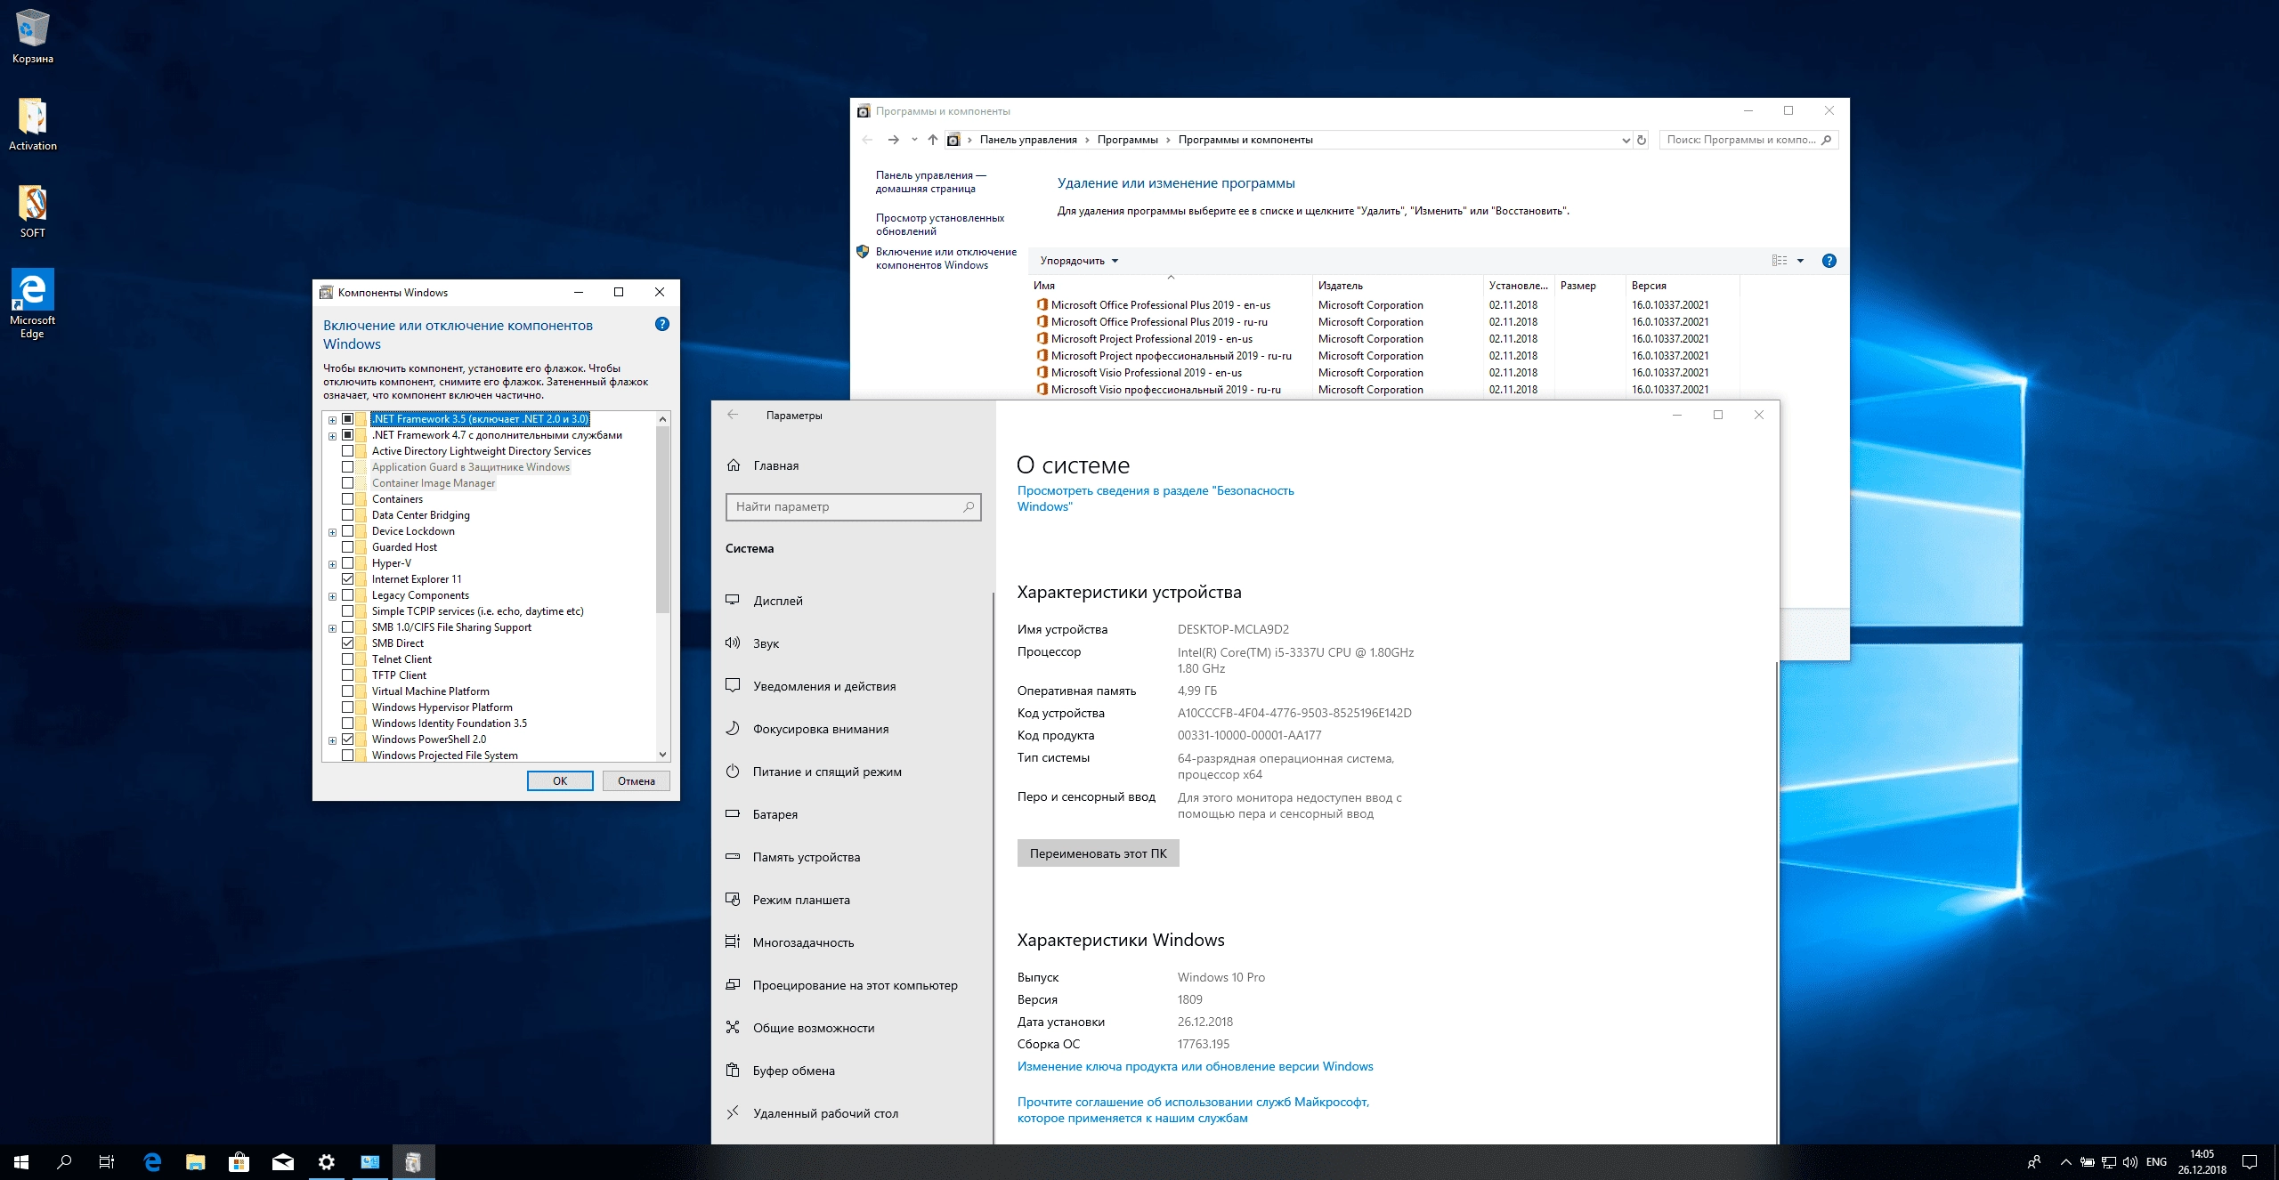Image resolution: width=2279 pixels, height=1180 pixels.
Task: Sort programs by Издатель column header
Action: (1396, 286)
